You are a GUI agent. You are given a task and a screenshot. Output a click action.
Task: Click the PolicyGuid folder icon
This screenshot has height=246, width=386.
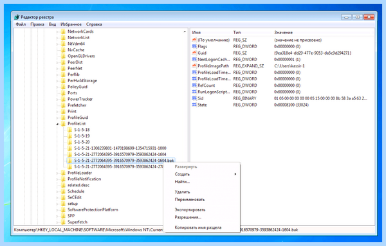point(63,87)
